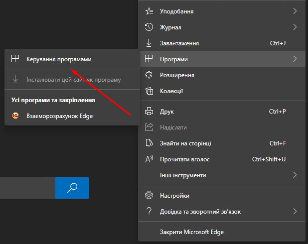Screen dimensions: 308x244
Task: Select Завантаження in the menu
Action: pyautogui.click(x=222, y=43)
